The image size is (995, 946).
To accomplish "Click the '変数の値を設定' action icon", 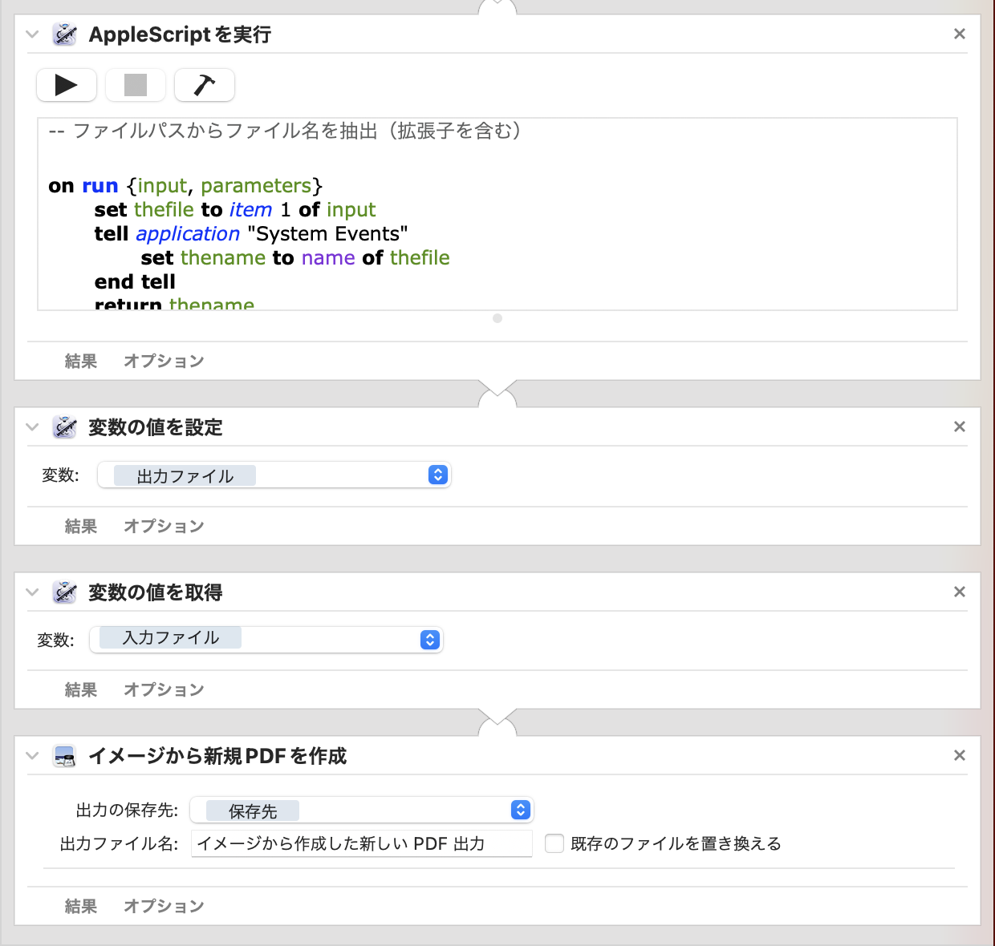I will tap(65, 427).
